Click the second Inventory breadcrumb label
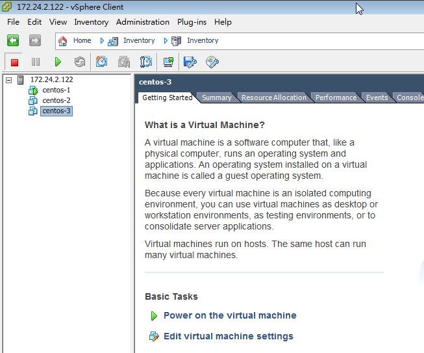 (x=203, y=40)
